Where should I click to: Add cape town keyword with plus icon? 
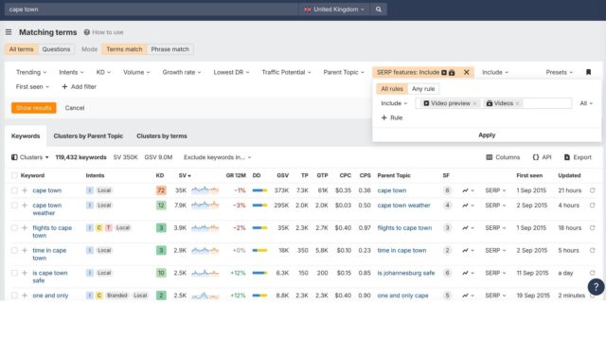pos(25,190)
